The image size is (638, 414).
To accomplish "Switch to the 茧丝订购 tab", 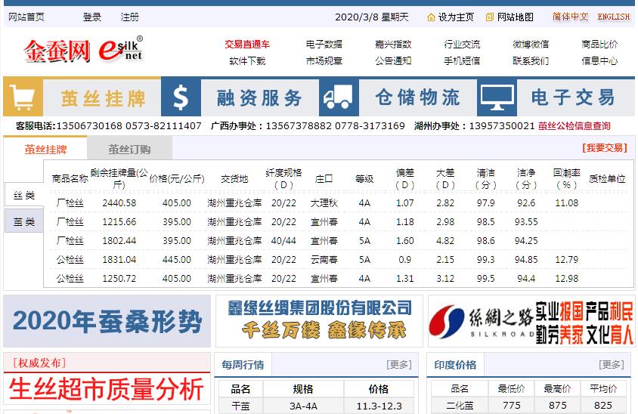I will coord(129,149).
